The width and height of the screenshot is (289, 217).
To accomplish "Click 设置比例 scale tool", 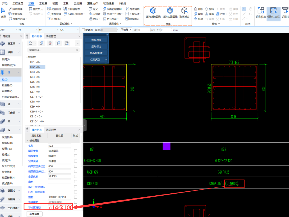I will click(54, 9).
